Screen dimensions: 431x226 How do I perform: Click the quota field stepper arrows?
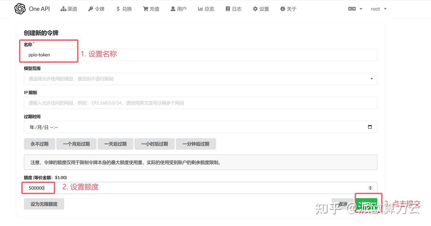(x=370, y=188)
